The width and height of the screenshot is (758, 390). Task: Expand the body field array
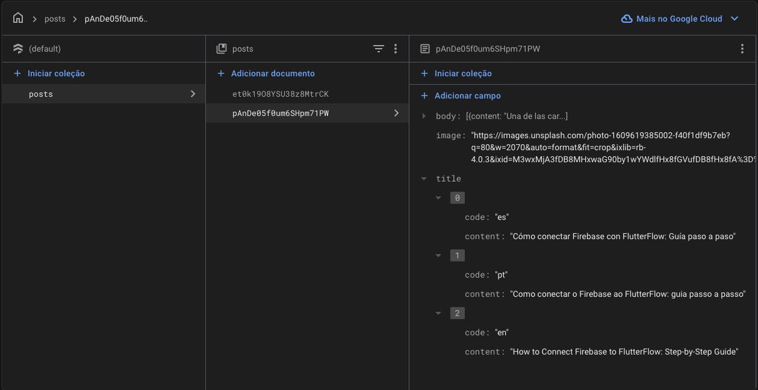[424, 116]
